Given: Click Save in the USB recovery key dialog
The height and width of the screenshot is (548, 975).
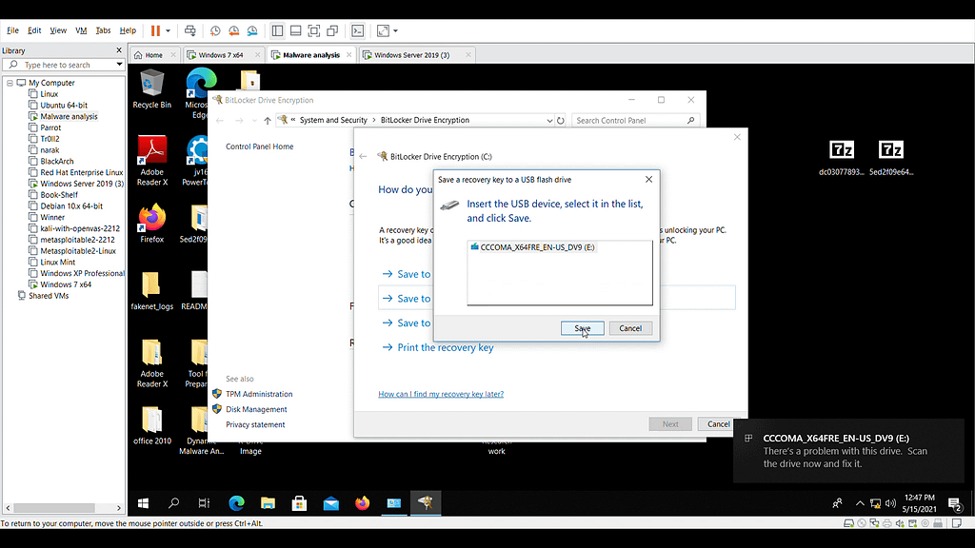Looking at the screenshot, I should (582, 328).
